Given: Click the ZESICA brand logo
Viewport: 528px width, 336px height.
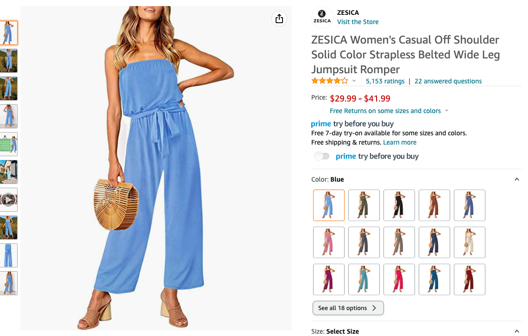Looking at the screenshot, I should (322, 17).
